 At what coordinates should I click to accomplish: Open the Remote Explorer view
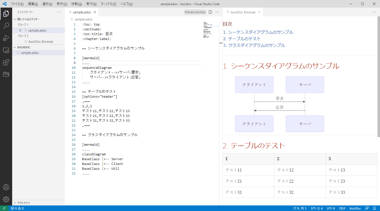click(x=6, y=50)
